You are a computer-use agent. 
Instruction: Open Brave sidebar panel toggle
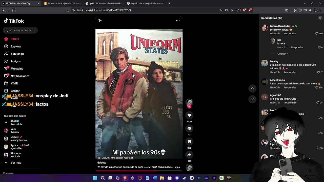pyautogui.click(x=300, y=10)
